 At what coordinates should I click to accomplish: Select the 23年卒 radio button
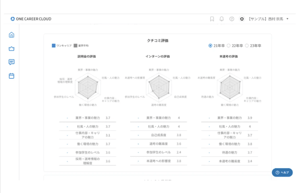(x=247, y=46)
